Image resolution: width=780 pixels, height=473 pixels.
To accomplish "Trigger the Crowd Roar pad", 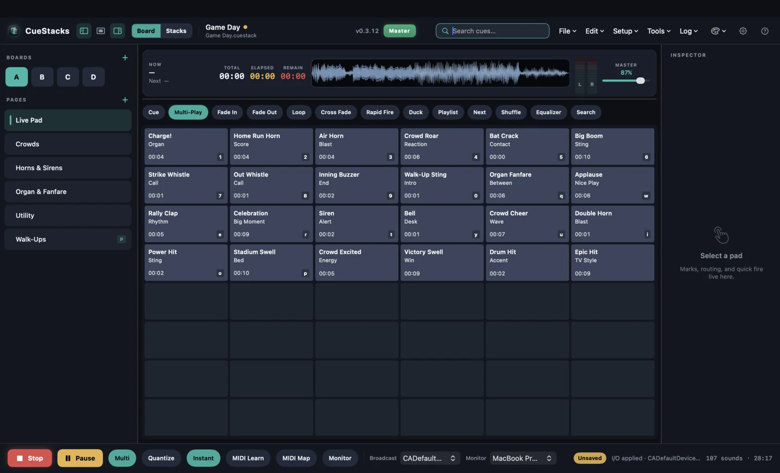I will pos(442,146).
